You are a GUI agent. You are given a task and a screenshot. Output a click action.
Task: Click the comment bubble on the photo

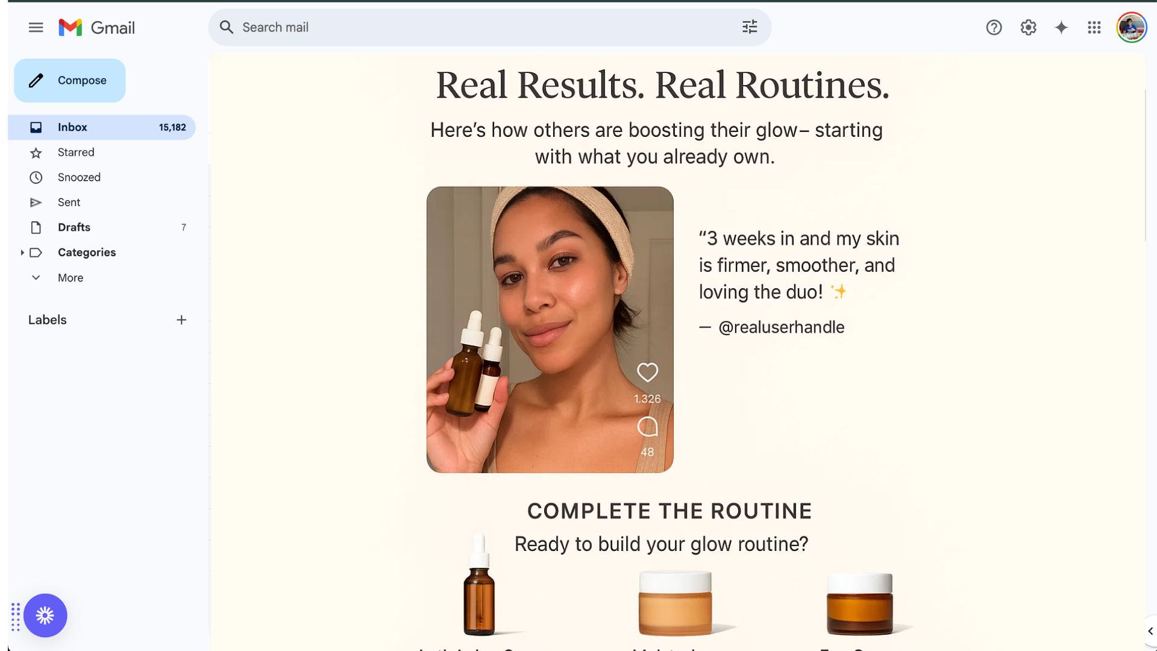coord(647,427)
